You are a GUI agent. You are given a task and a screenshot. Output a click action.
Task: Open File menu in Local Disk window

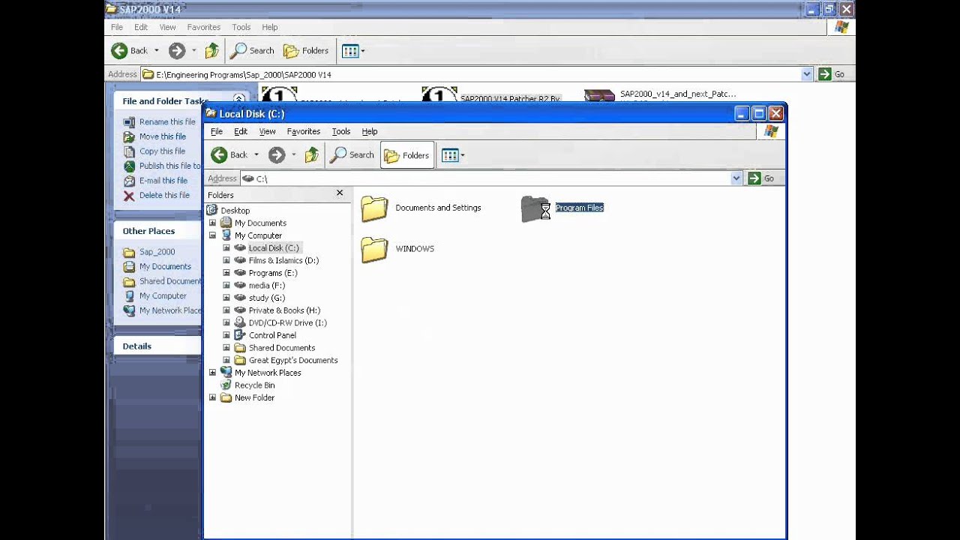point(217,131)
